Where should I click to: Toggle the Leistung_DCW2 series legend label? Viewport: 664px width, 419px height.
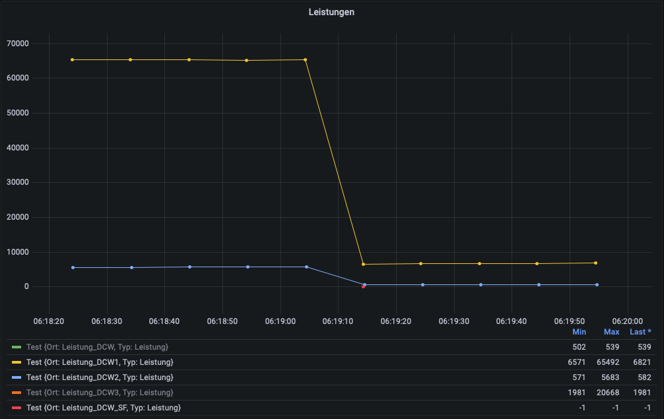(x=100, y=377)
